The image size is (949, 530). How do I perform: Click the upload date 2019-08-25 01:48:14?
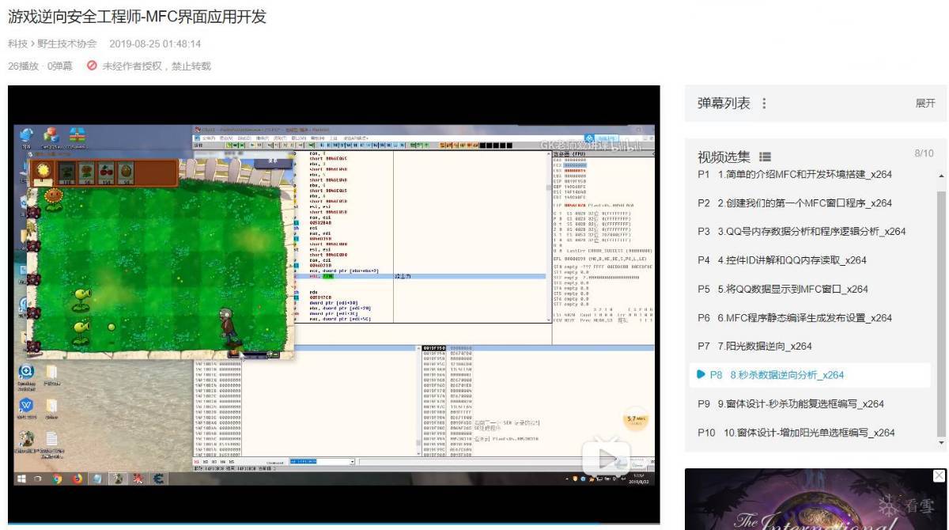[x=155, y=44]
